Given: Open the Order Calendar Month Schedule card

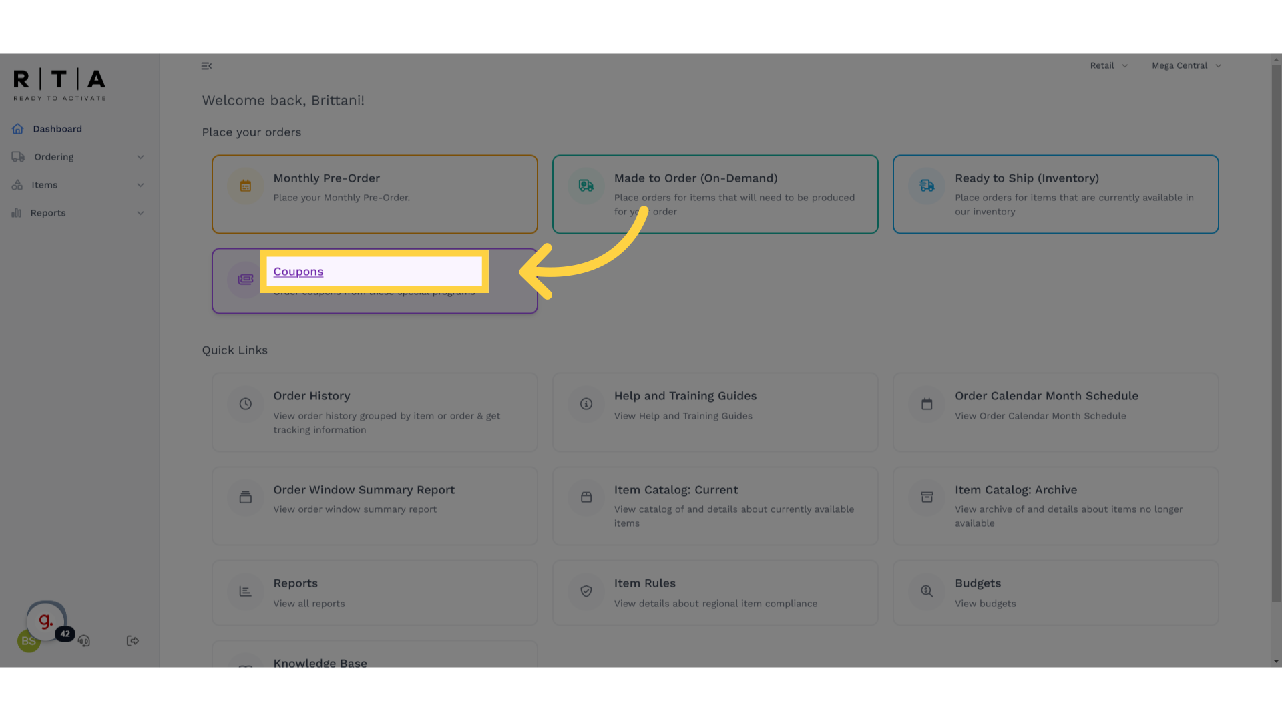Looking at the screenshot, I should click(1046, 396).
